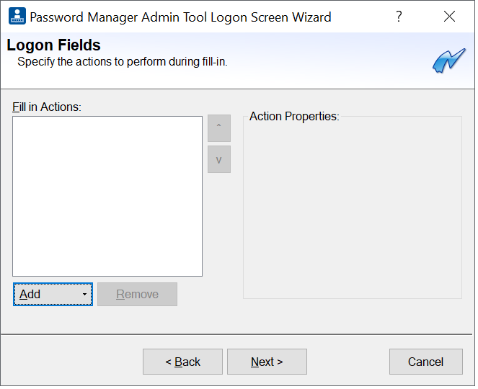Click the blue wizard logo in header
The width and height of the screenshot is (478, 389).
click(x=448, y=61)
